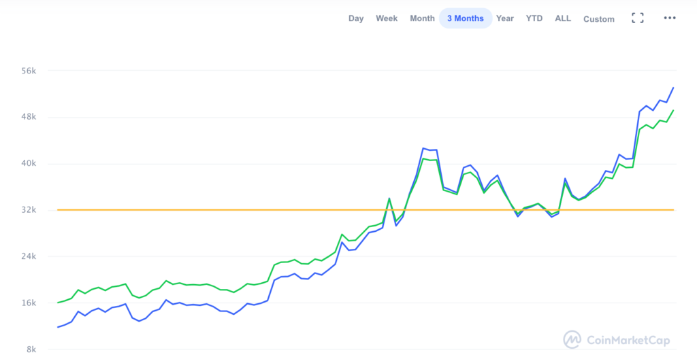This screenshot has width=697, height=359.
Task: Click the CoinMarketCap watermark text
Action: 628,341
